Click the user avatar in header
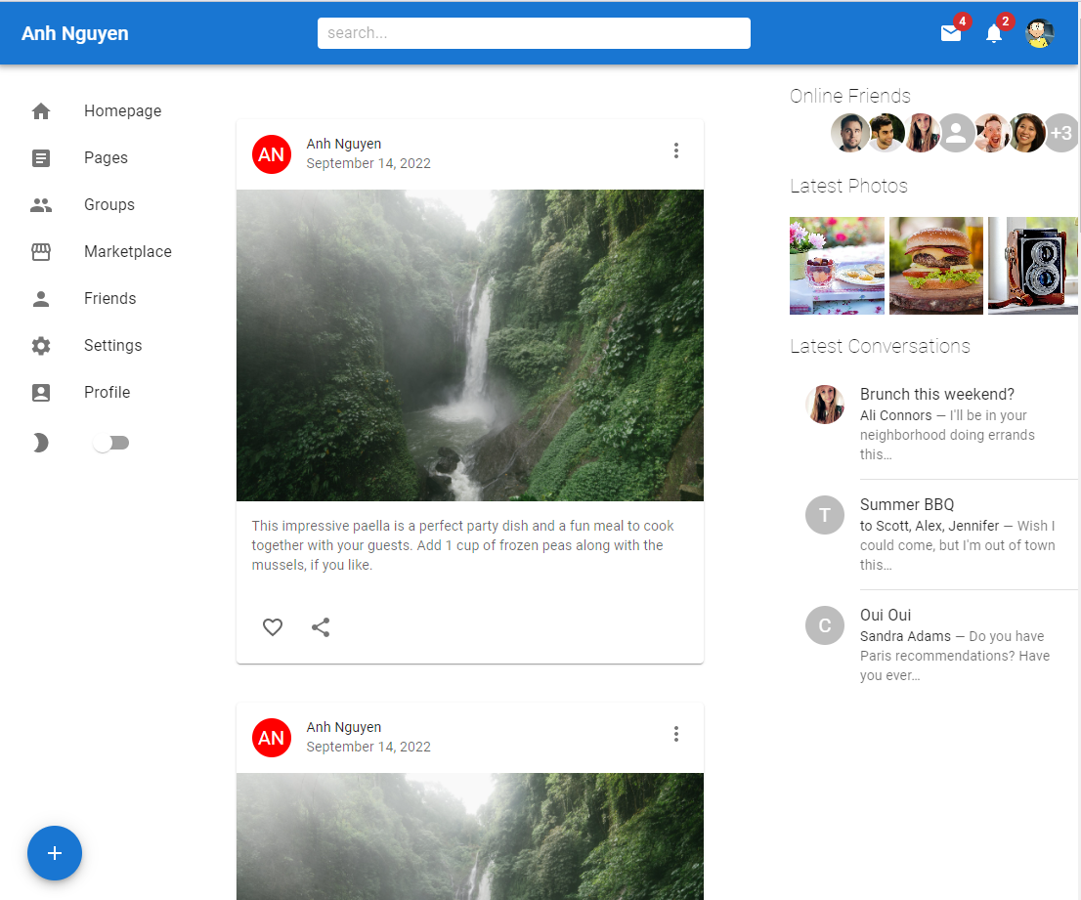 (x=1039, y=33)
